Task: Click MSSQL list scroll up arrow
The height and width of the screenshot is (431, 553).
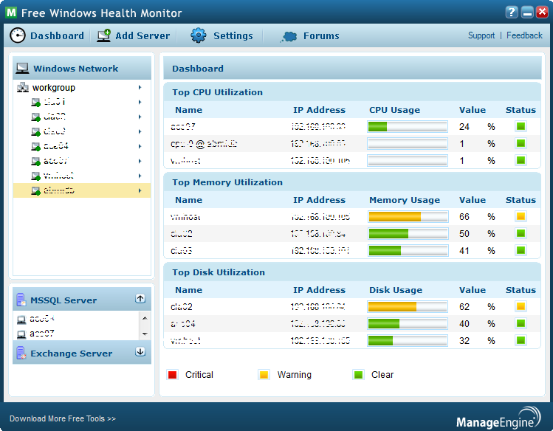Action: tap(145, 318)
